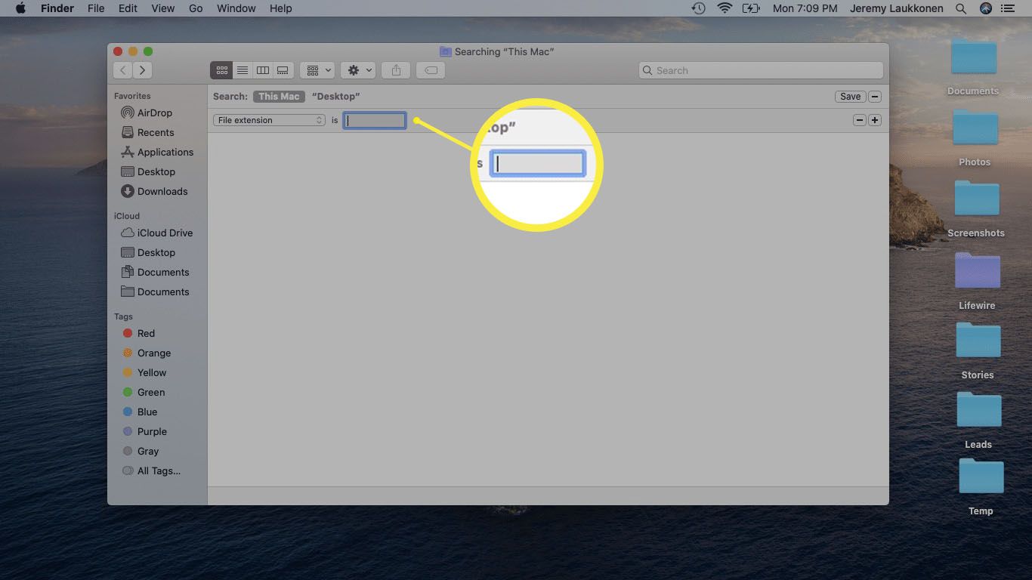The width and height of the screenshot is (1032, 580).
Task: Open AirDrop from the sidebar
Action: [154, 113]
